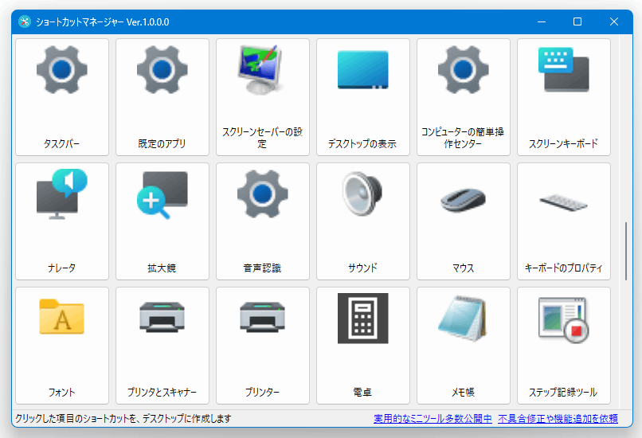This screenshot has width=642, height=438.
Task: Click the 拡大鏡 magnifier icon
Action: point(162,194)
